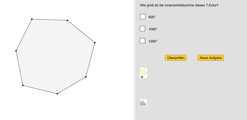The width and height of the screenshot is (247, 120).
Task: Click the lower-left vertex of the heptagon
Action: [x=23, y=86]
